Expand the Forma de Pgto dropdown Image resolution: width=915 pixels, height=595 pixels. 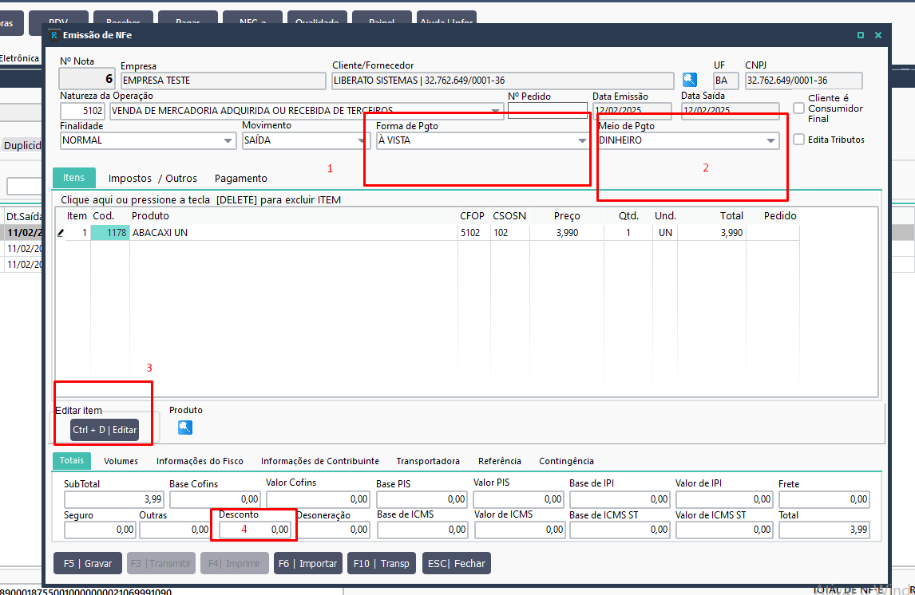tap(582, 140)
